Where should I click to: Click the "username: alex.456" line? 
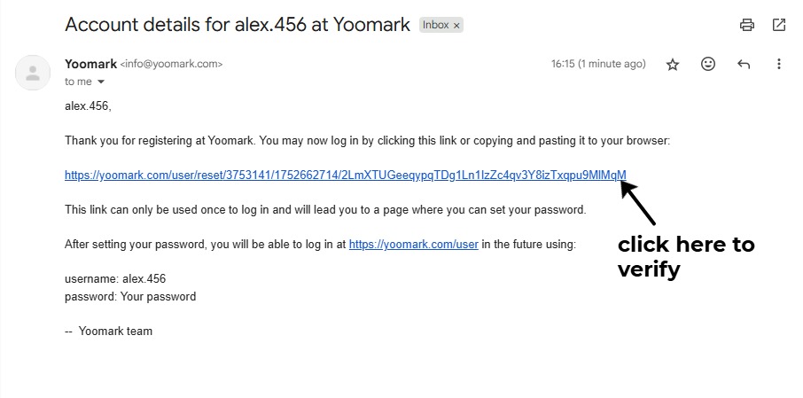click(115, 278)
